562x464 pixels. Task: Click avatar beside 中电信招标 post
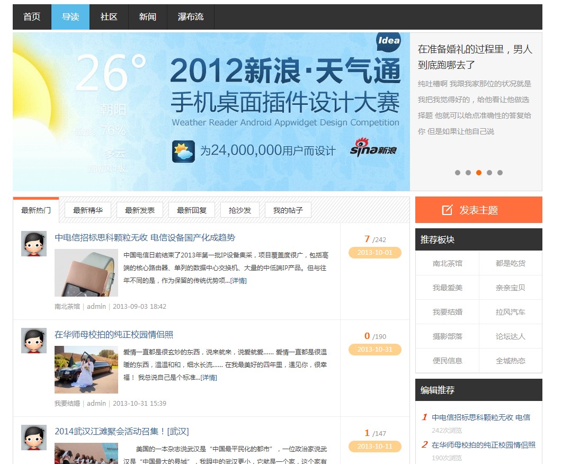coord(34,244)
